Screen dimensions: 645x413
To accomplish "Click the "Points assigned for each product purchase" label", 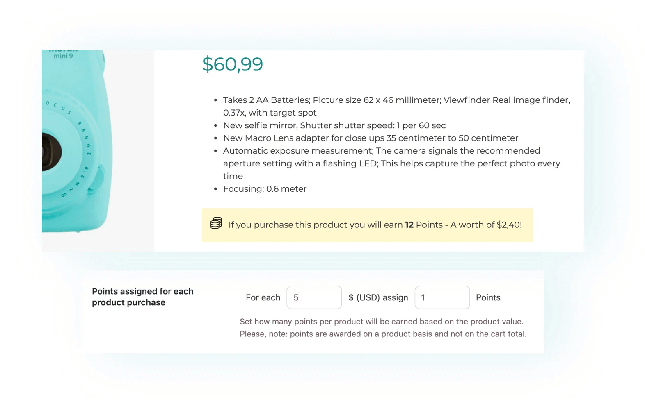I will click(142, 297).
